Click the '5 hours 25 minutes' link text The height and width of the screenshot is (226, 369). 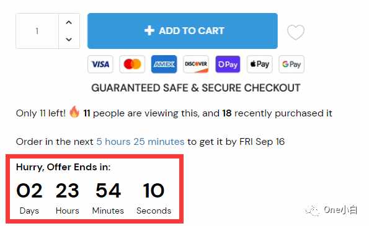point(140,142)
